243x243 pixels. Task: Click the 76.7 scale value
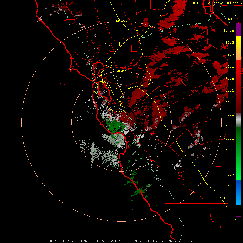(x=230, y=54)
